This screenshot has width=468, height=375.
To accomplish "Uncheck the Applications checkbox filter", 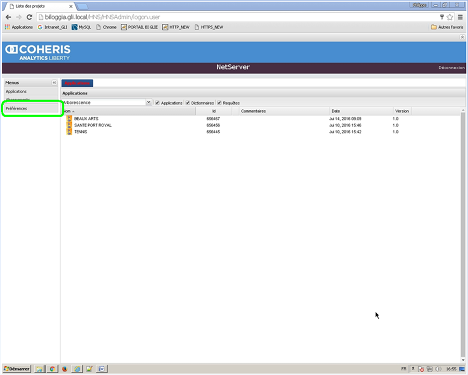I will 158,103.
